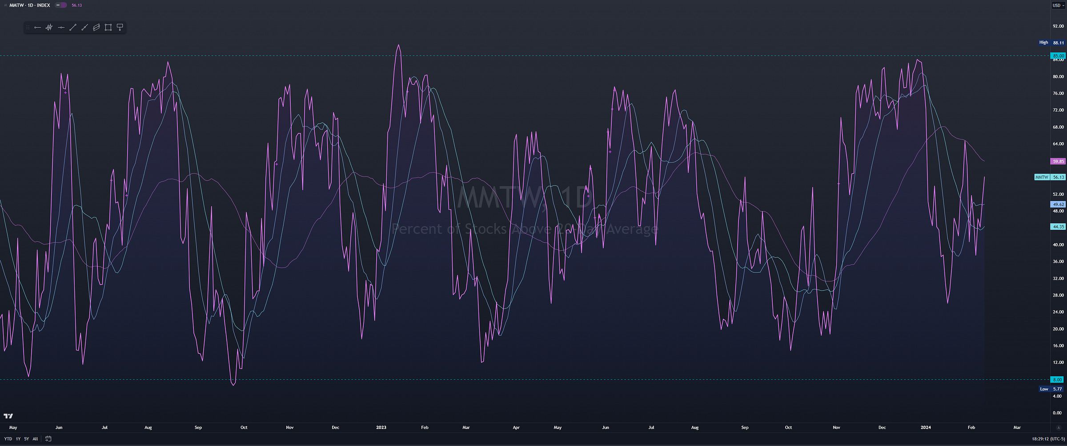
Task: Click the 0.00 price scale tick
Action: click(1058, 413)
